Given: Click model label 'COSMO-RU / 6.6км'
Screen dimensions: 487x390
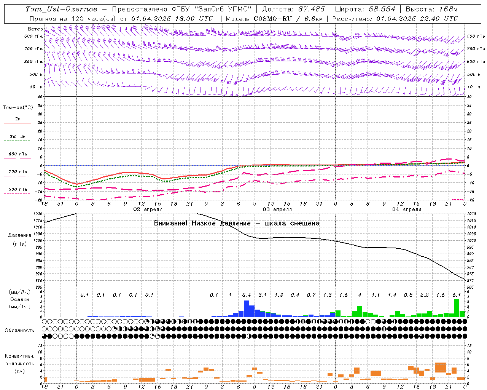Looking at the screenshot, I should [288, 19].
